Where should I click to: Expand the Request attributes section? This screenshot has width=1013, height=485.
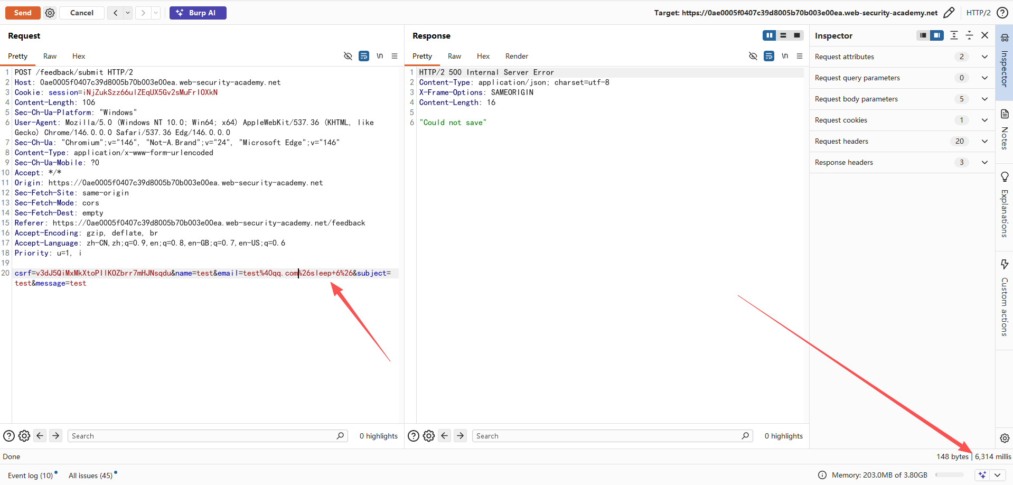(984, 57)
